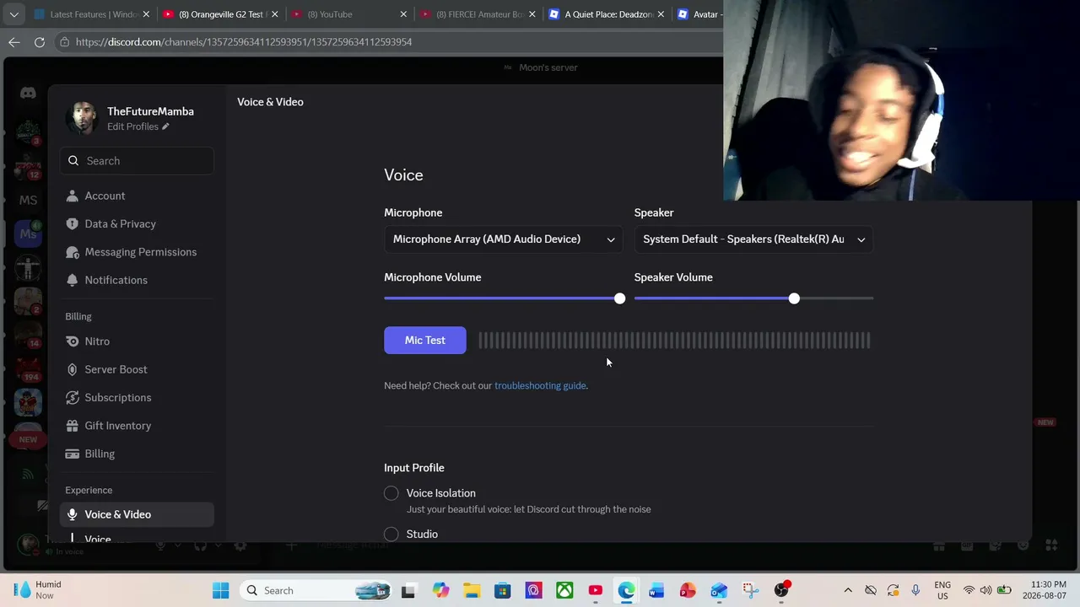Click the Voice & Video microphone icon
Screen dimensions: 1080x607
click(x=72, y=514)
